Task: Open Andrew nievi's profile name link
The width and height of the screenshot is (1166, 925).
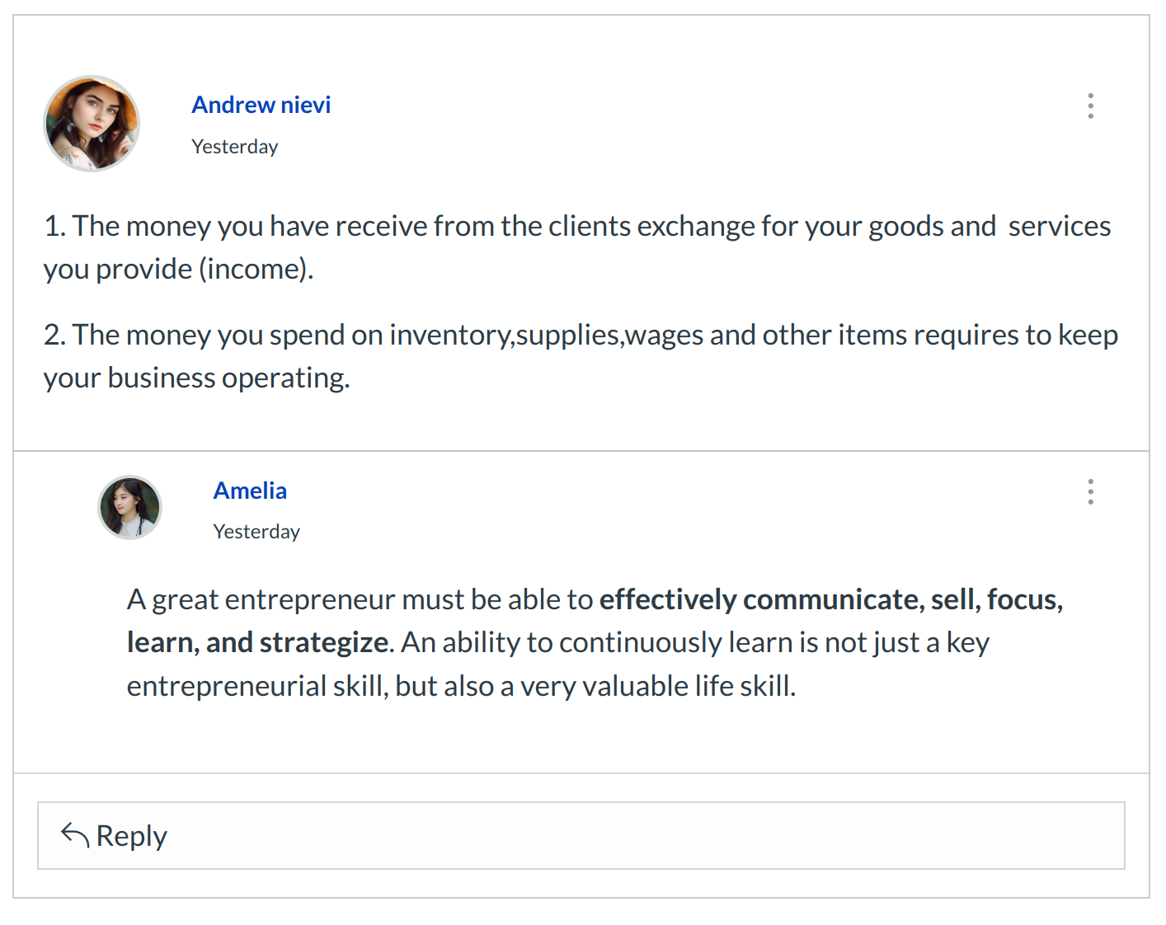Action: [261, 105]
